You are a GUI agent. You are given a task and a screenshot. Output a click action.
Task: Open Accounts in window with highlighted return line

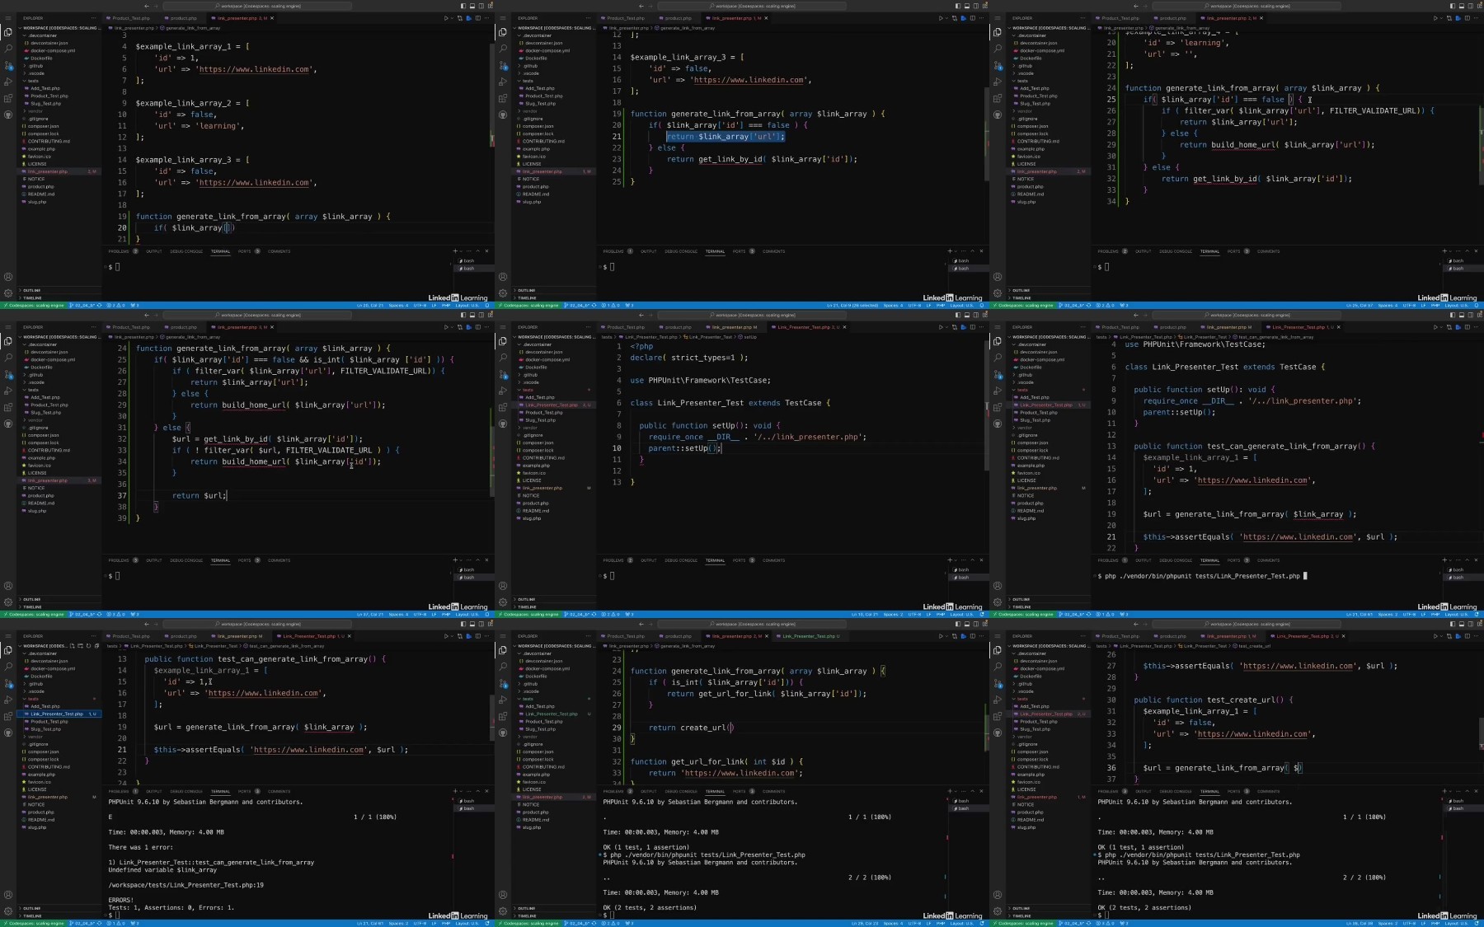pyautogui.click(x=503, y=277)
